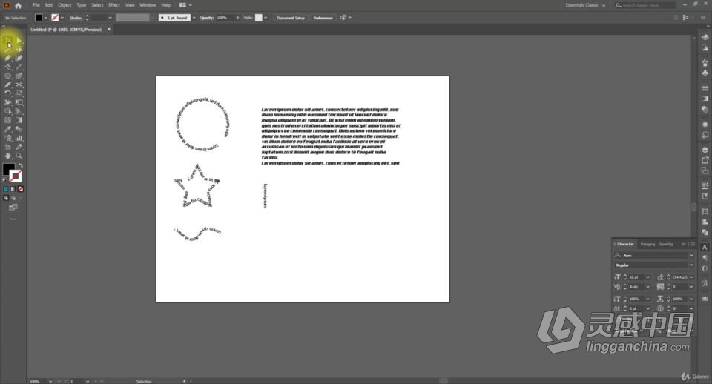Click the black Fill swatch in toolbar
712x384 pixels.
tap(8, 169)
